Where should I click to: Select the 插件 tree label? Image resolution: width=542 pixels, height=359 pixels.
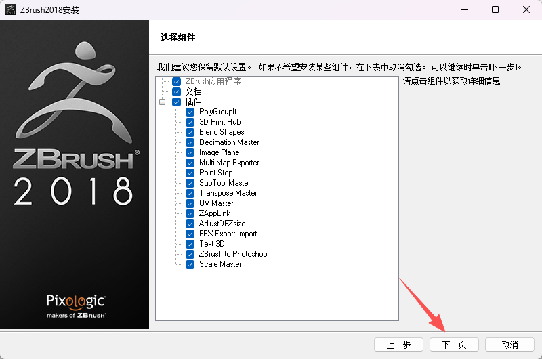193,102
